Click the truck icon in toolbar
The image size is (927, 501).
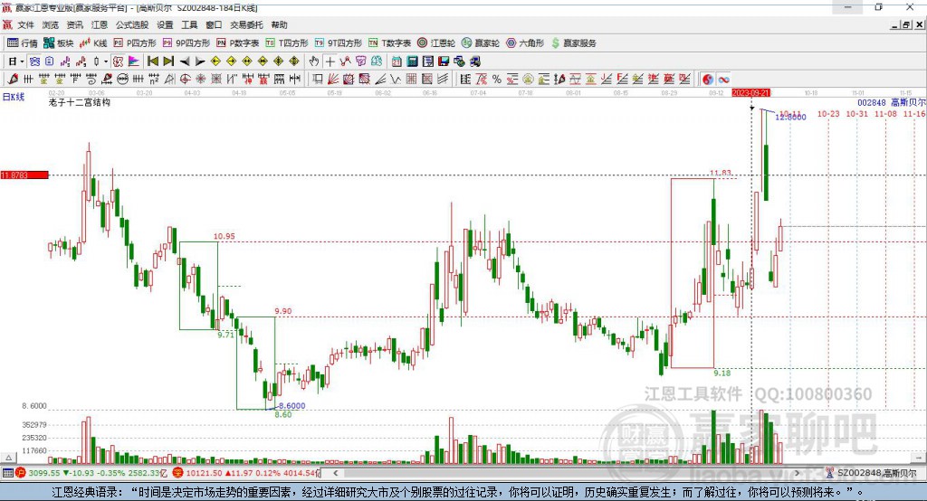click(x=474, y=61)
